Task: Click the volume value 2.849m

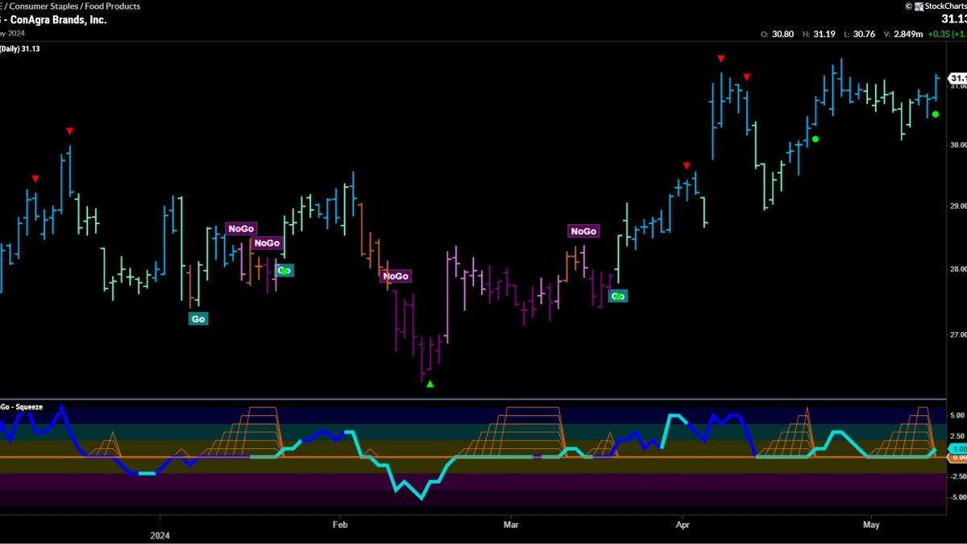Action: click(x=908, y=35)
